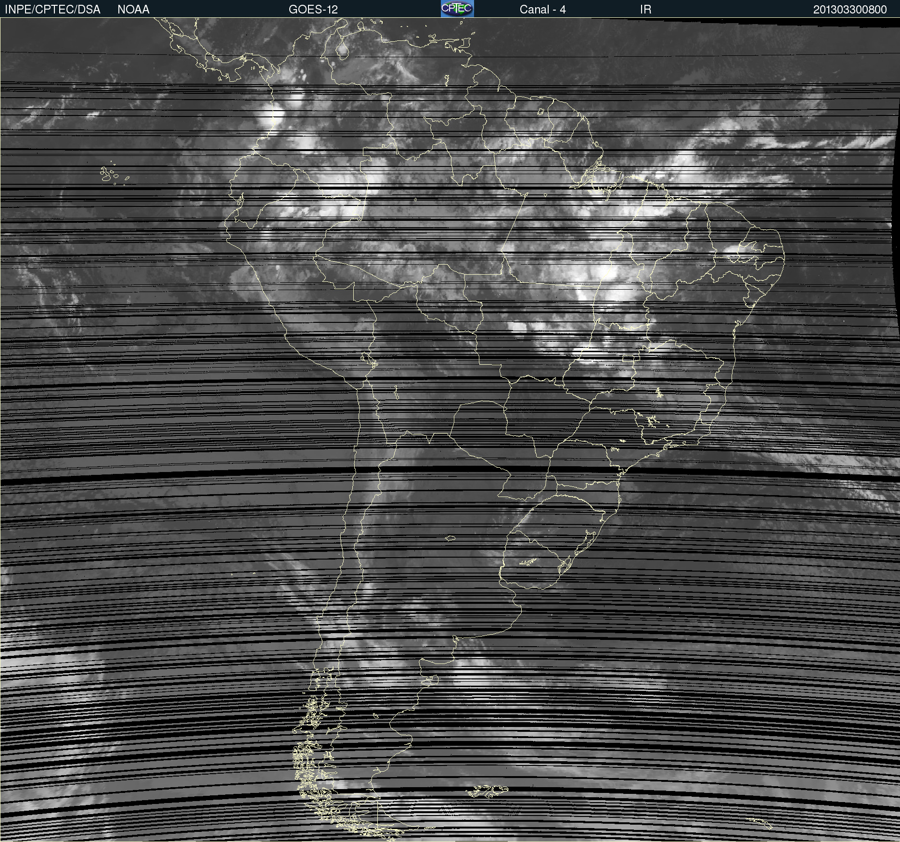Click the Canal - 4 channel label

point(542,9)
